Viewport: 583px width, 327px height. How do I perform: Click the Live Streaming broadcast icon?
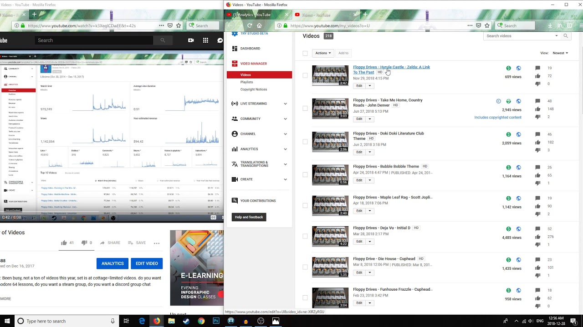[235, 104]
